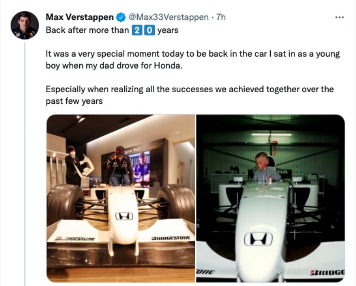Click the Honda logo in left photo

pos(124,216)
